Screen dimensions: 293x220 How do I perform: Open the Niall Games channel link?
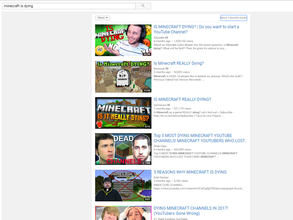click(x=161, y=177)
